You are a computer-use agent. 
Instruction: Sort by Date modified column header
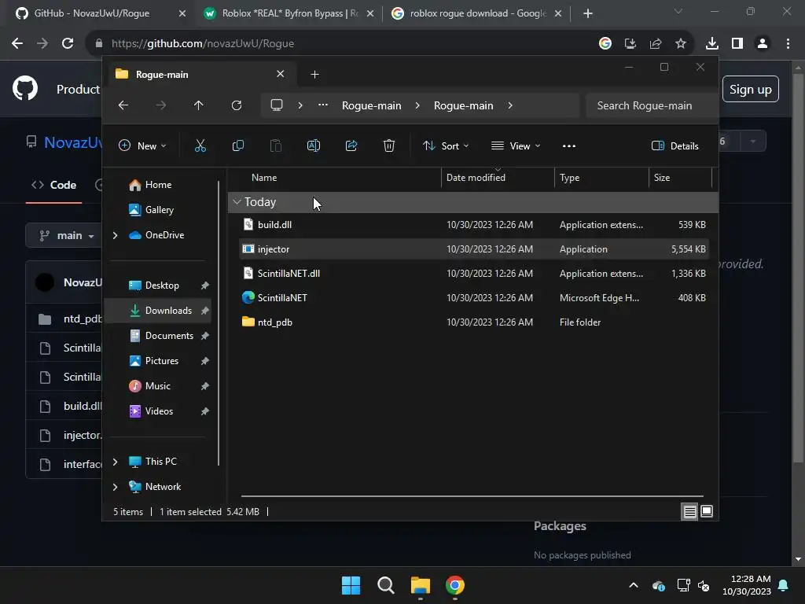(x=498, y=178)
